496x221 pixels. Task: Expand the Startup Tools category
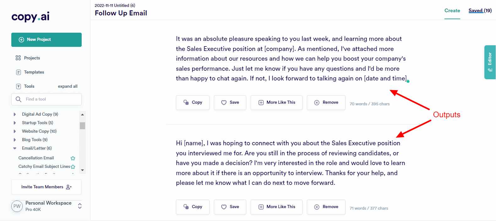coord(15,123)
